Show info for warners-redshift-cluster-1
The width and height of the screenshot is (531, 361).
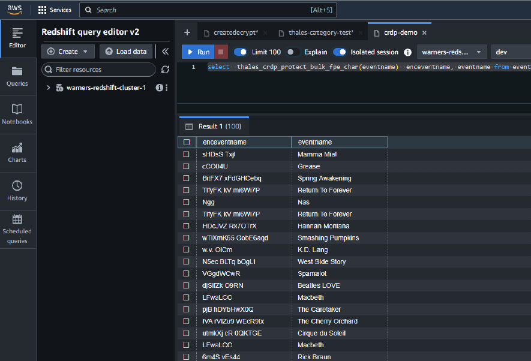coord(159,88)
